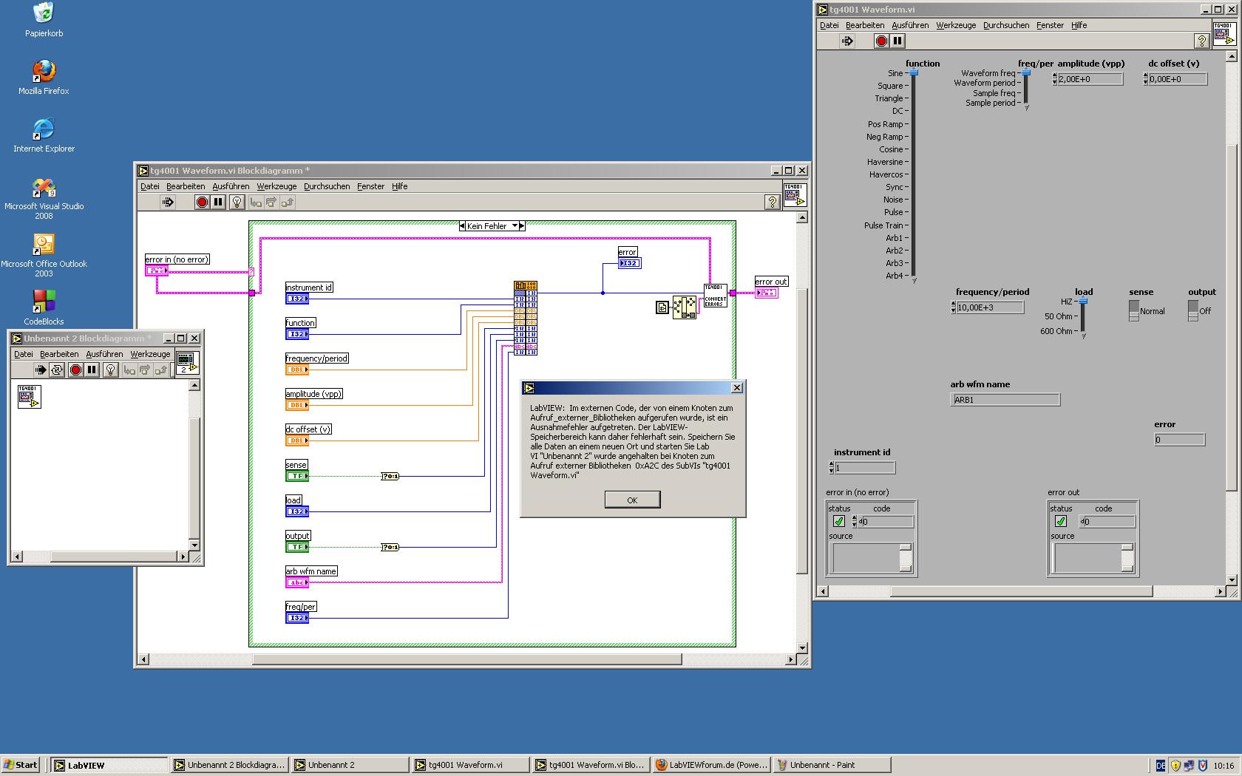Toggle the sense switch labeled Normal
This screenshot has width=1242, height=776.
tap(1134, 311)
